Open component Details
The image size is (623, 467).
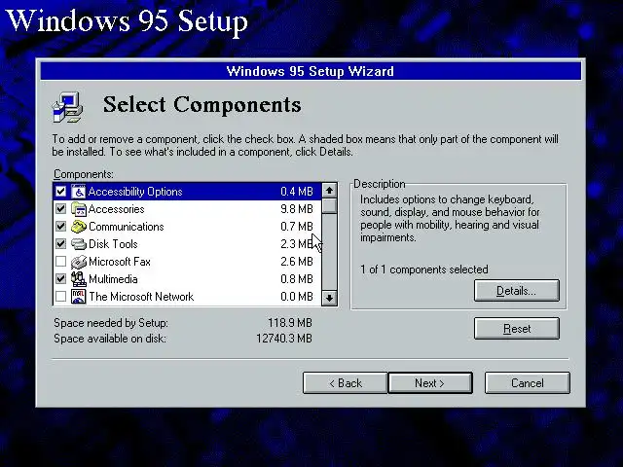click(x=517, y=291)
